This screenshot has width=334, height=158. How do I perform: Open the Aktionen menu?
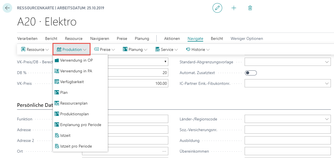[x=172, y=39]
